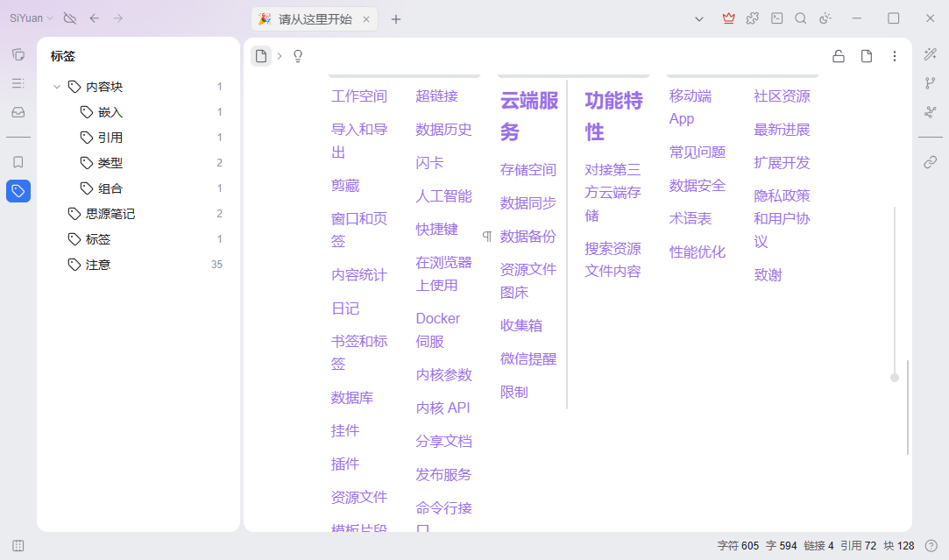Open the search magnifier icon

tap(801, 18)
